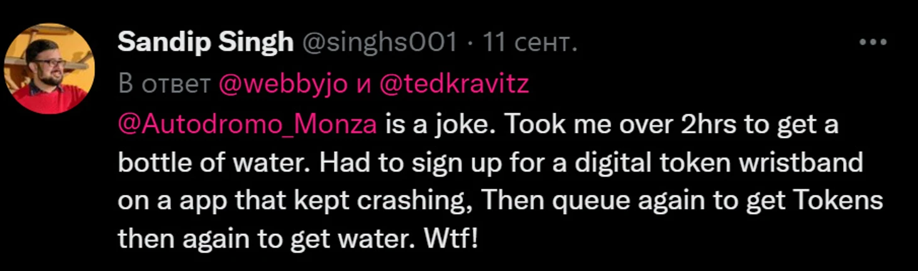The image size is (918, 271).
Task: Click Sandip Singh's profile avatar
Action: point(50,69)
